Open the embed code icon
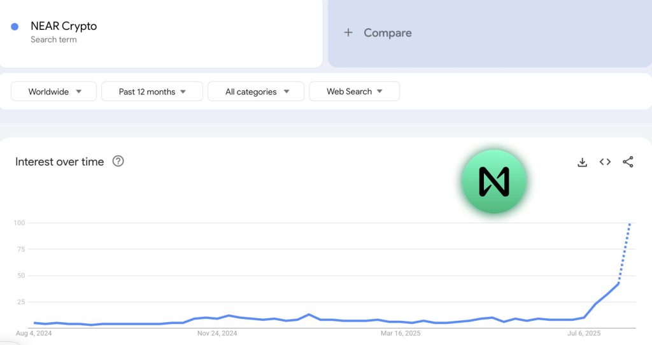652x345 pixels. (605, 162)
